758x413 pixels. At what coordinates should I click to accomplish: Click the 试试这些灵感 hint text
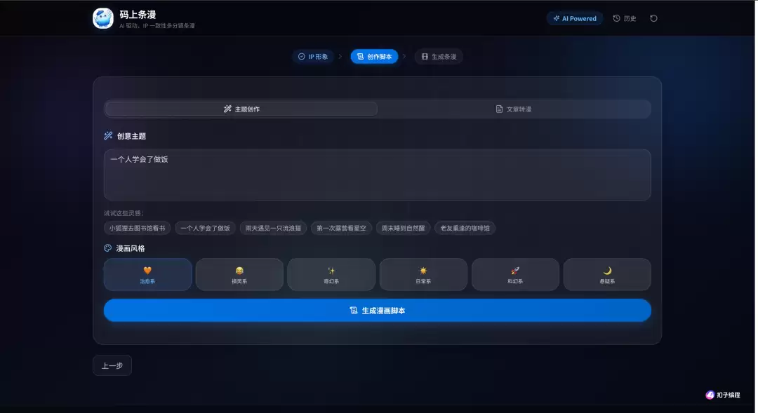coord(124,213)
